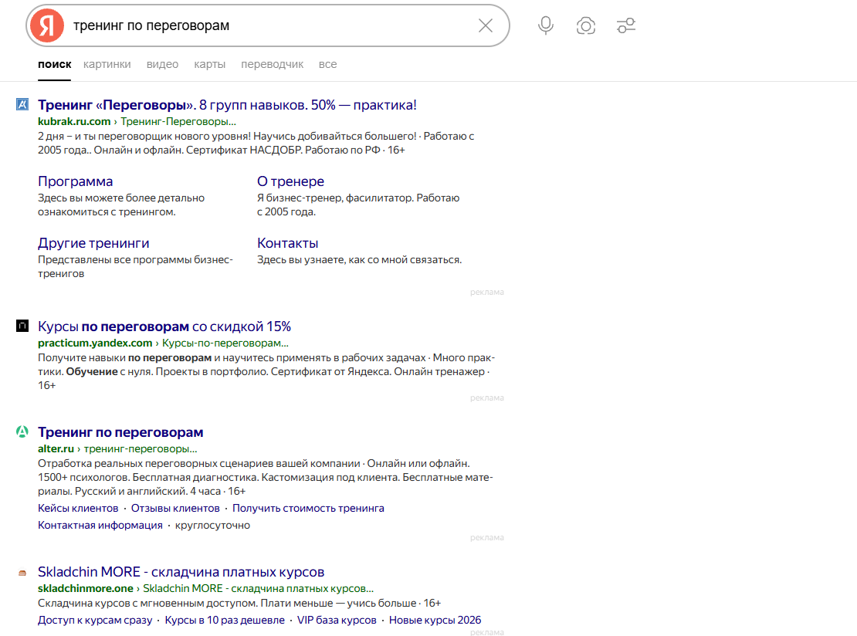This screenshot has width=857, height=636.
Task: Open the переводчик tab
Action: click(273, 65)
